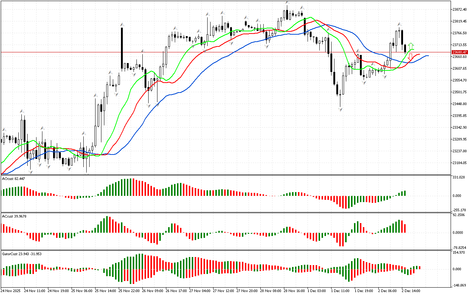Image resolution: width=472 pixels, height=295 pixels.
Task: Click the green up arrow signal
Action: (411, 46)
